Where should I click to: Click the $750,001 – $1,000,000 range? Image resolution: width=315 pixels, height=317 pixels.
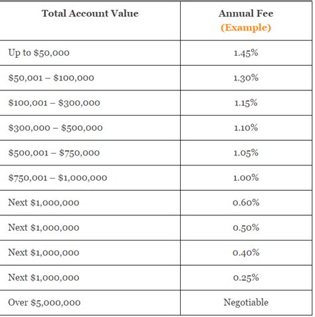click(58, 178)
